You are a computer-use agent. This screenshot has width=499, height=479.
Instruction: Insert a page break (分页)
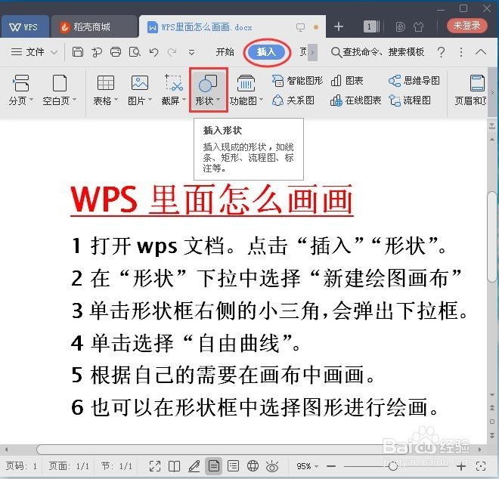point(20,90)
